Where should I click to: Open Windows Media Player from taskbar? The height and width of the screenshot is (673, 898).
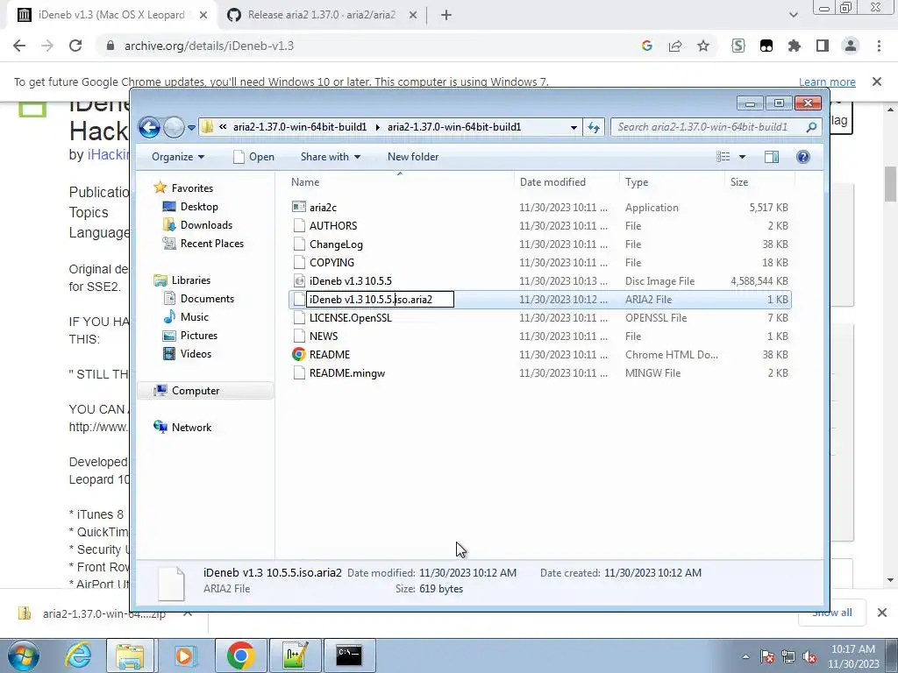click(x=185, y=655)
